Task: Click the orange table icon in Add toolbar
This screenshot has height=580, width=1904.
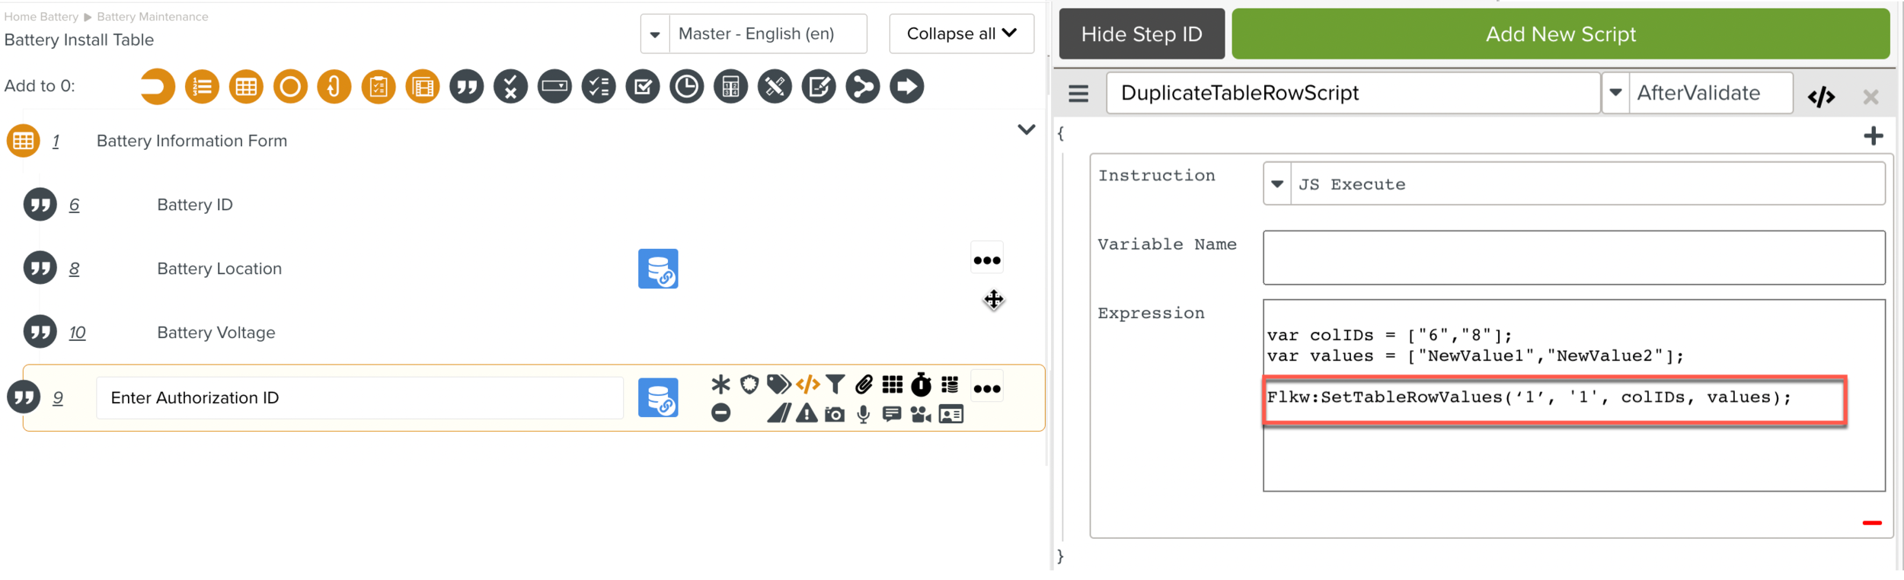Action: [x=246, y=87]
